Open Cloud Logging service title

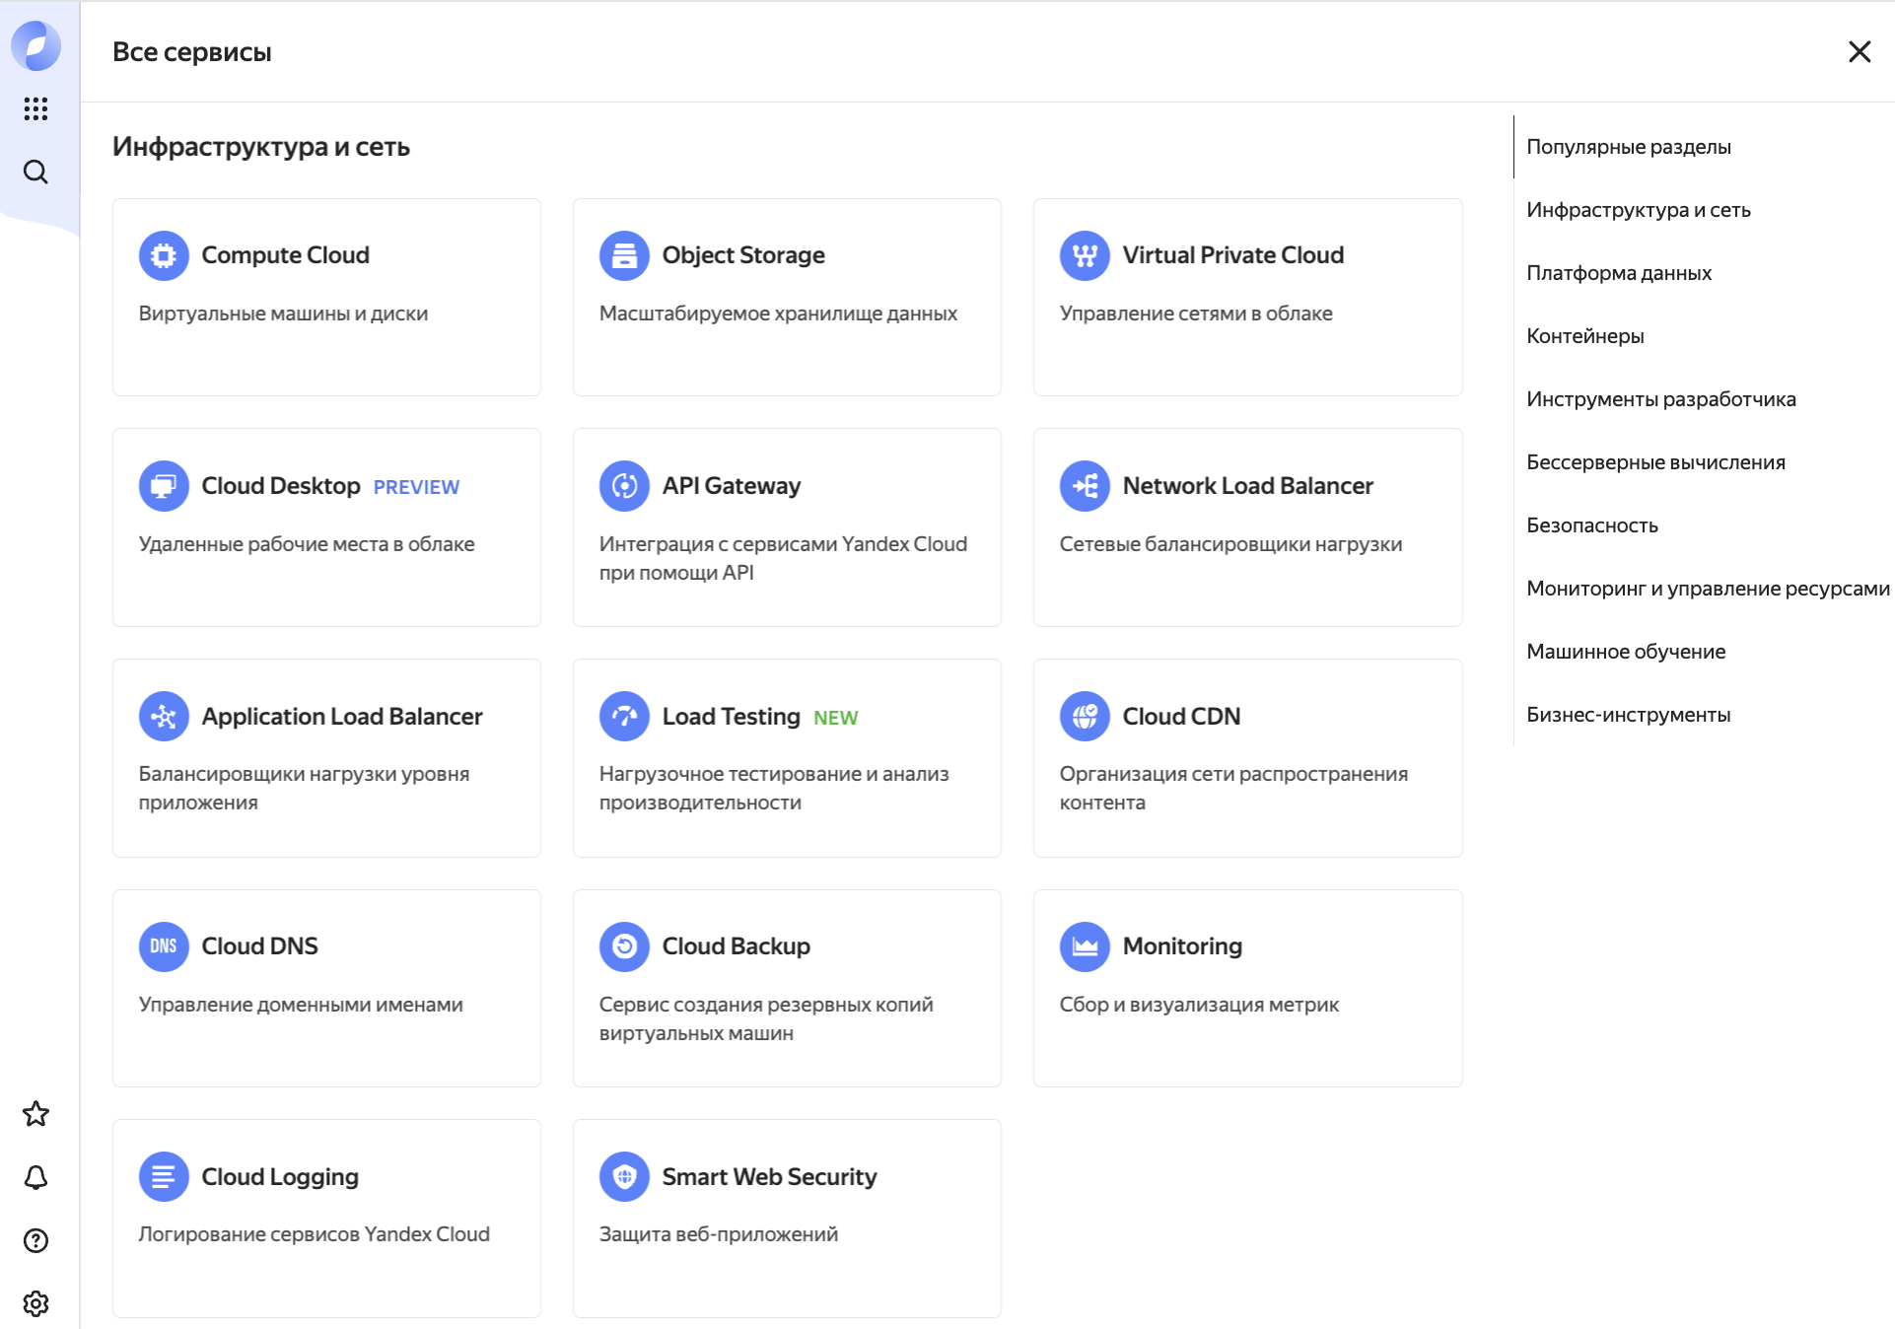(x=280, y=1177)
